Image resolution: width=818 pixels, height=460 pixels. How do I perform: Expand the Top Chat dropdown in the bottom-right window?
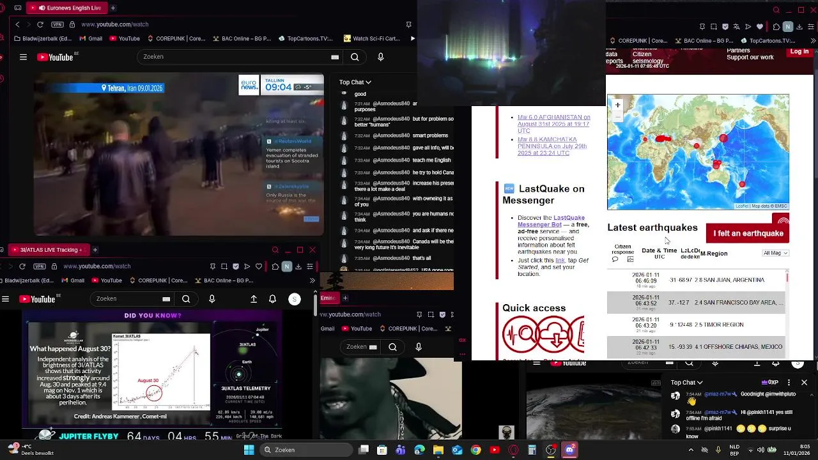point(686,382)
